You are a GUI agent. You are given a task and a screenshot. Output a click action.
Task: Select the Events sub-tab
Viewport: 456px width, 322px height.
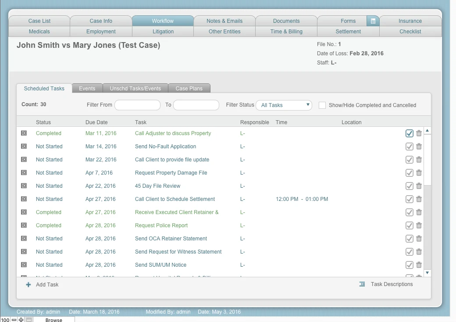pyautogui.click(x=87, y=89)
